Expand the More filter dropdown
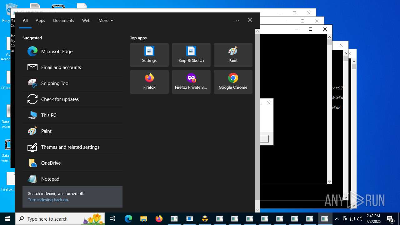Screen dimensions: 400x225 (x=106, y=20)
